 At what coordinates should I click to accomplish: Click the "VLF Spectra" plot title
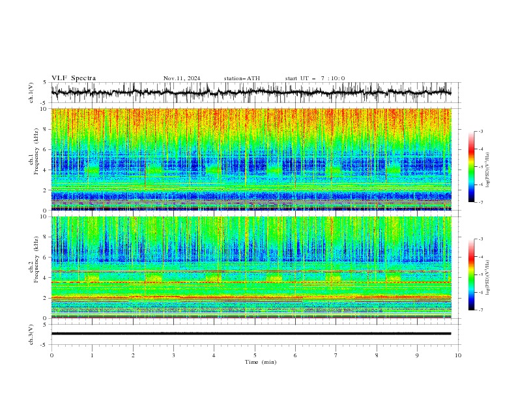pyautogui.click(x=74, y=78)
